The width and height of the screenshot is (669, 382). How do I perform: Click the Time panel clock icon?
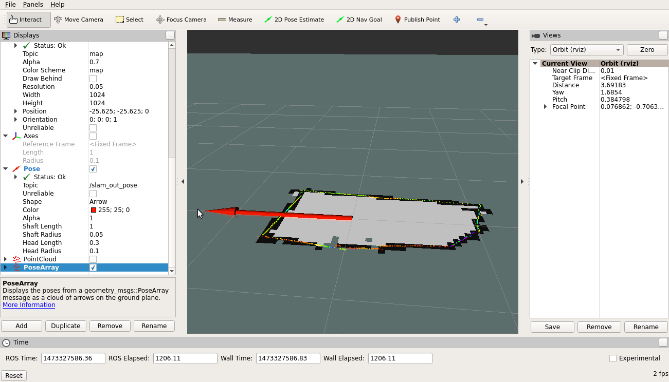point(6,342)
